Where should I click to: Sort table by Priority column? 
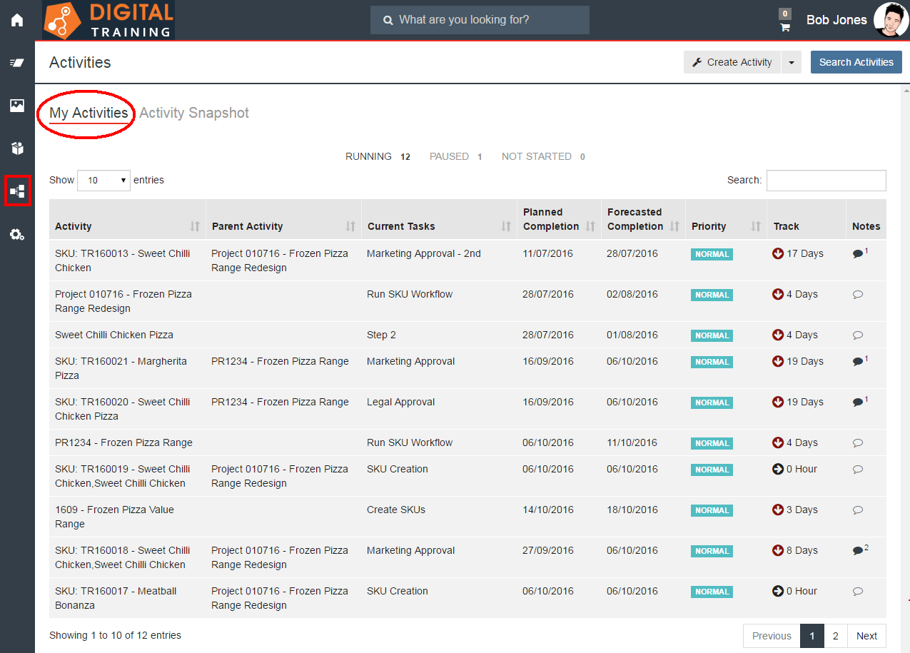point(725,226)
